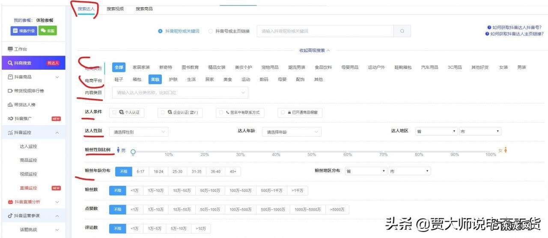Click the NEW badge next to 直播监控
The height and width of the screenshot is (238, 548).
[x=56, y=188]
